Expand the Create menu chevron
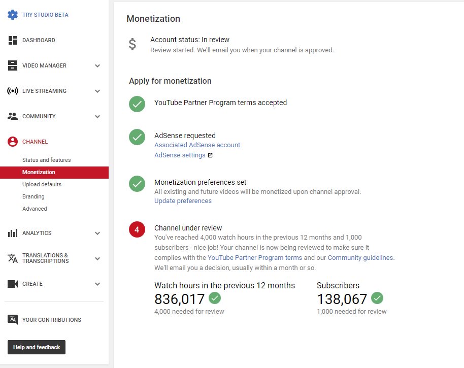Screen dimensions: 464x368 [x=97, y=284]
